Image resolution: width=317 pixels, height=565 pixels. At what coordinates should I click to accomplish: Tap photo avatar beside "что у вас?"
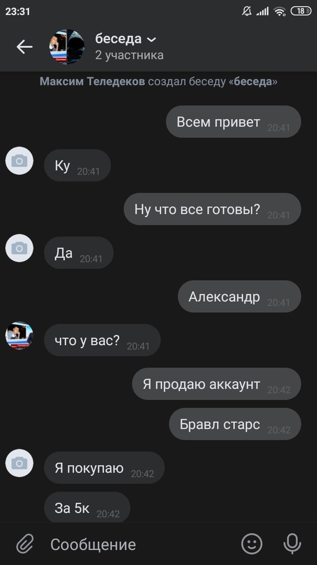click(x=19, y=335)
